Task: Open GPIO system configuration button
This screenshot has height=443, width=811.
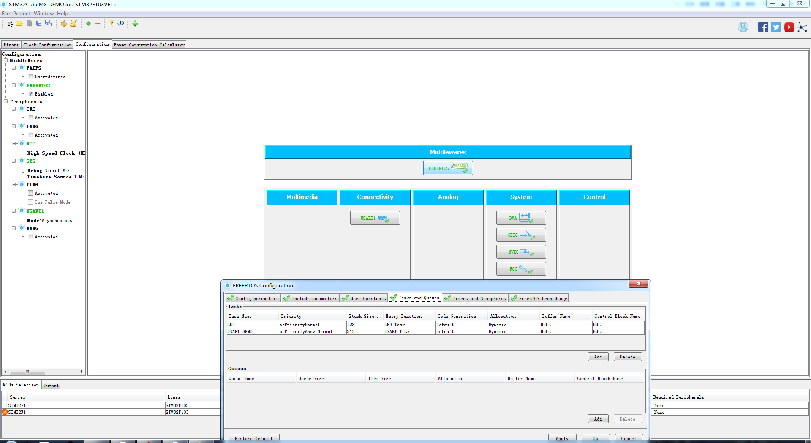Action: tap(521, 235)
